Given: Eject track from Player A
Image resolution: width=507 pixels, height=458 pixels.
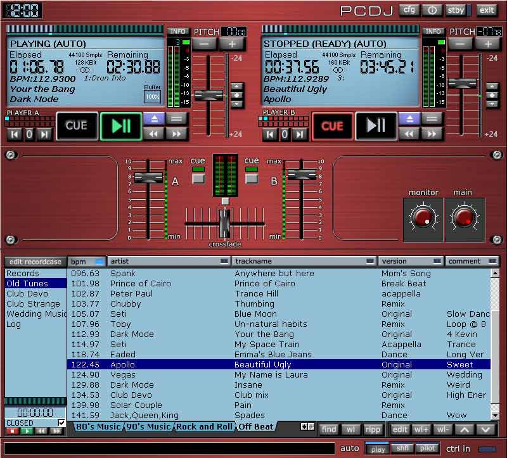Looking at the screenshot, I should coord(154,118).
